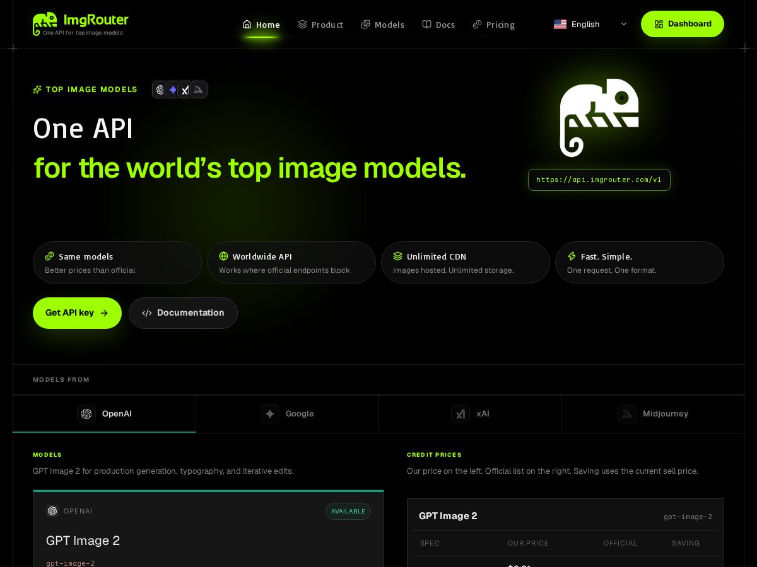Image resolution: width=757 pixels, height=567 pixels.
Task: Select the OpenAI provider tab
Action: pyautogui.click(x=104, y=414)
